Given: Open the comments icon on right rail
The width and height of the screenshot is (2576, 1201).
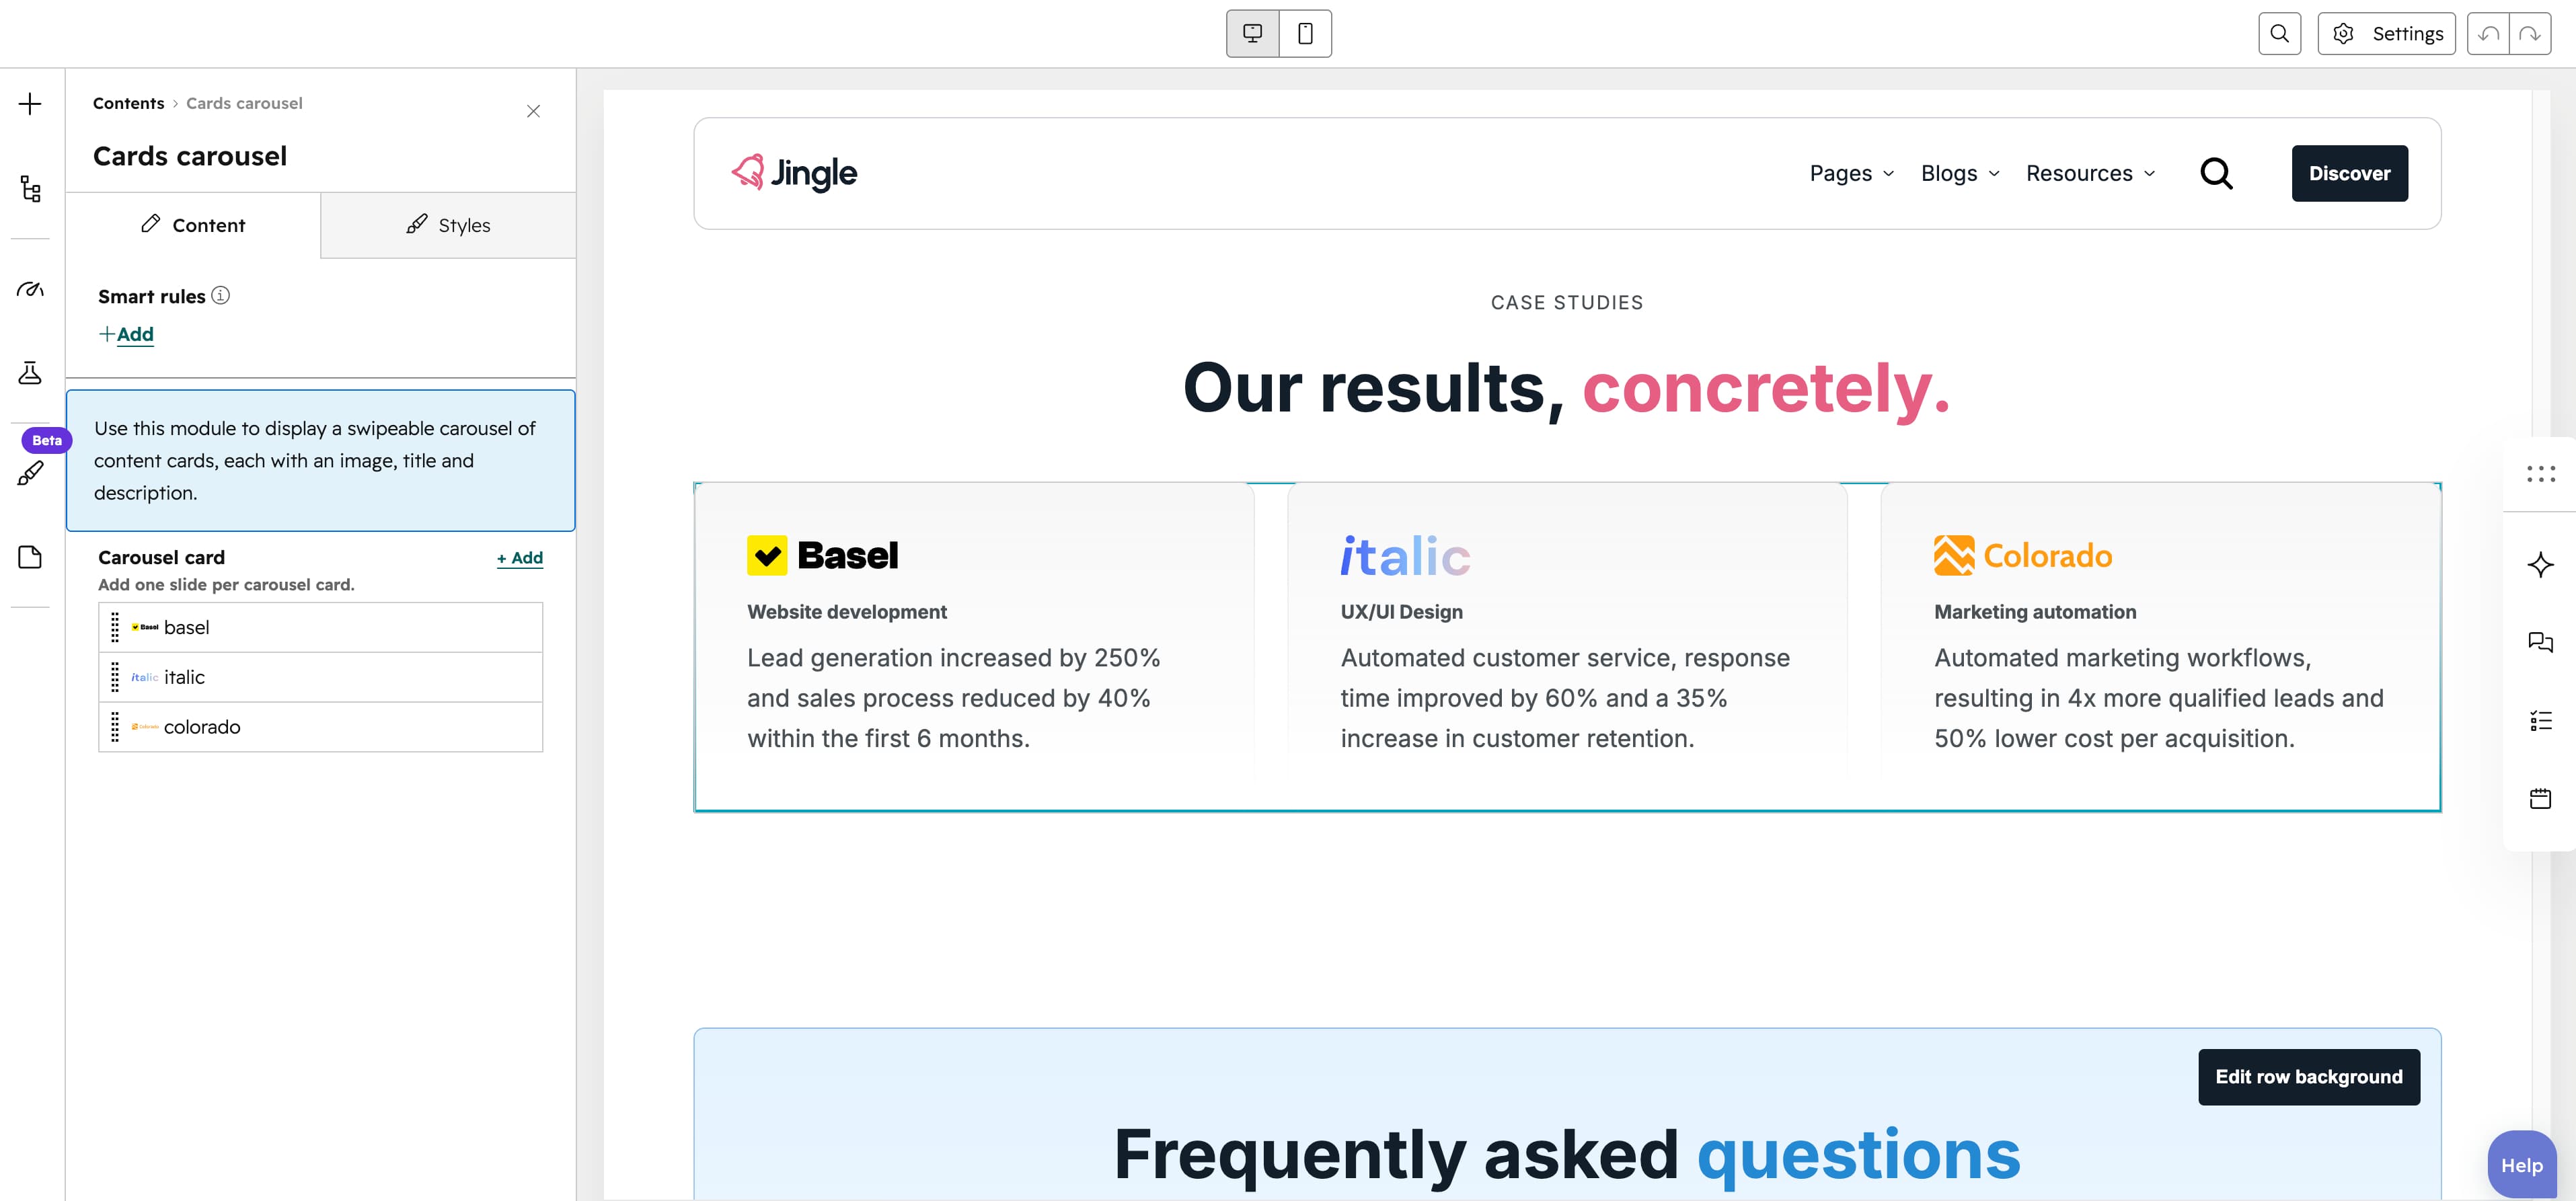Looking at the screenshot, I should [x=2540, y=642].
